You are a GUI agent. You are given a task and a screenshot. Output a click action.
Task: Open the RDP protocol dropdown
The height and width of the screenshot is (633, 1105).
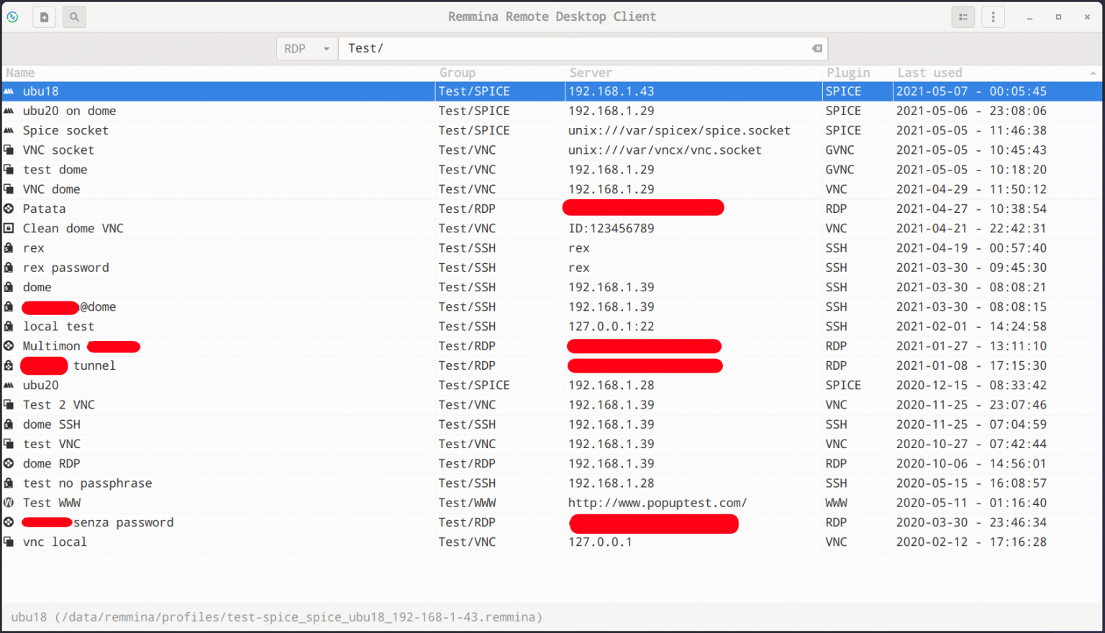[306, 48]
